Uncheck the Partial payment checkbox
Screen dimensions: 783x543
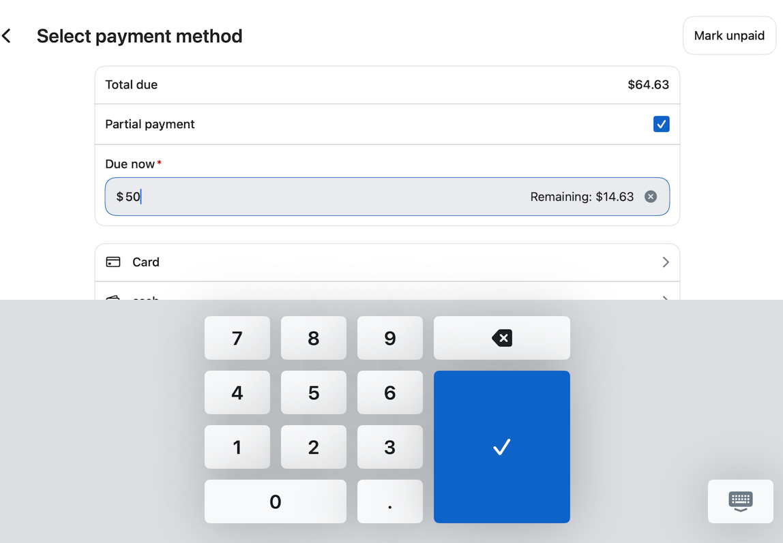point(661,124)
